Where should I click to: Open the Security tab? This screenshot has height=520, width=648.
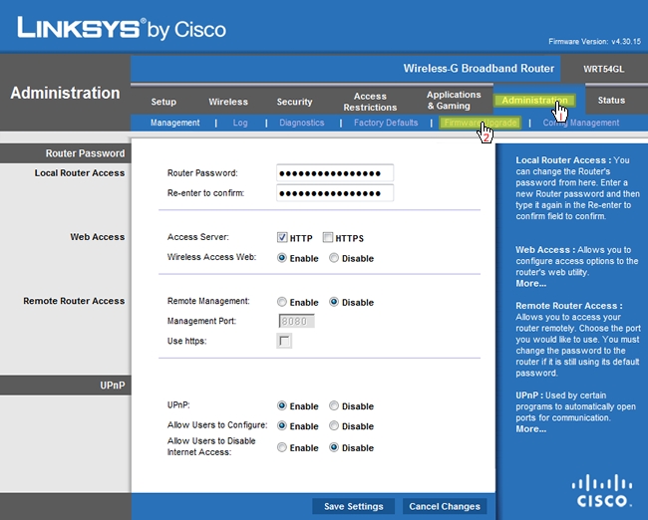pyautogui.click(x=294, y=102)
